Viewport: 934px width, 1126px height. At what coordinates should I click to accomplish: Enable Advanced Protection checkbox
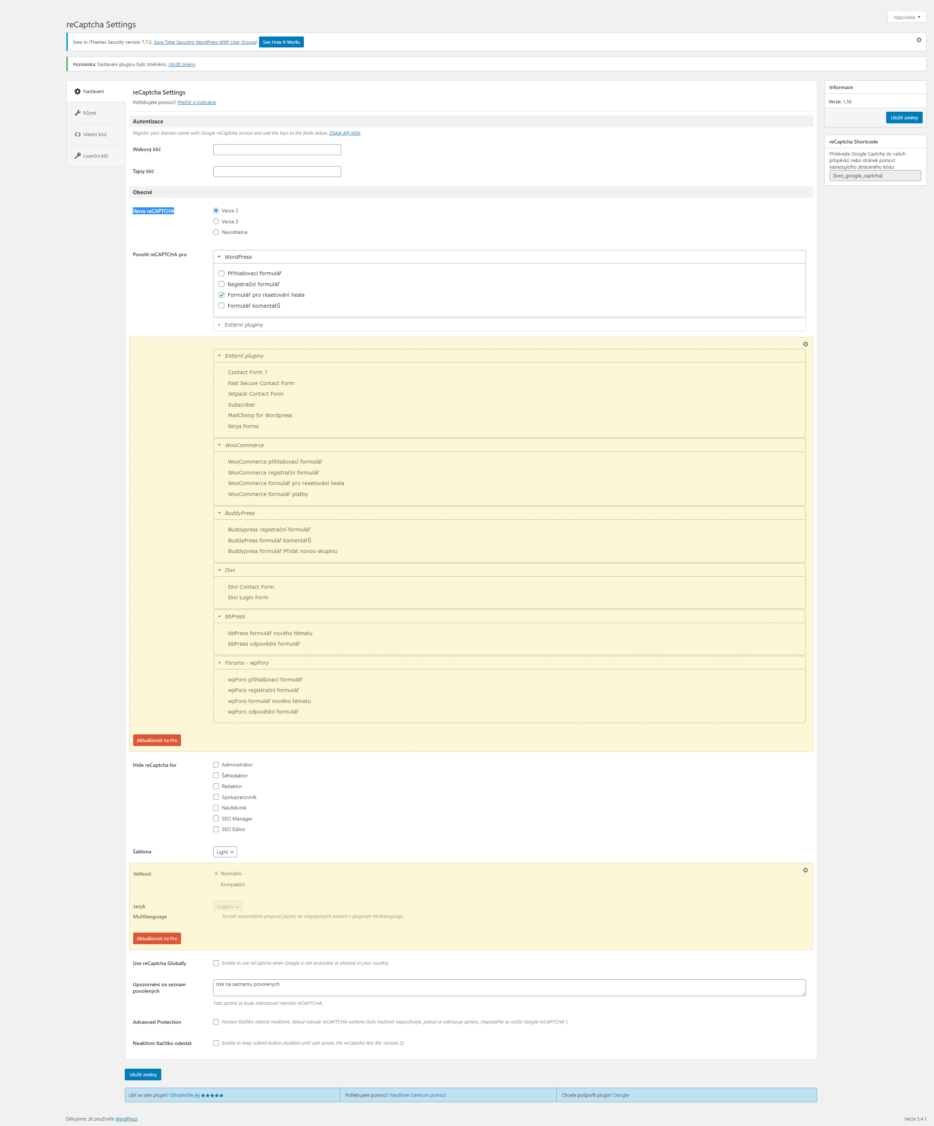[x=216, y=1022]
